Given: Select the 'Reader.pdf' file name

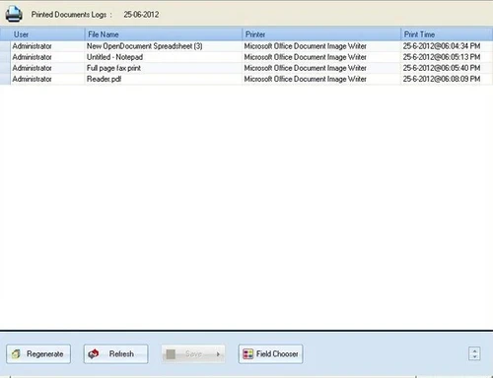Looking at the screenshot, I should tap(104, 79).
